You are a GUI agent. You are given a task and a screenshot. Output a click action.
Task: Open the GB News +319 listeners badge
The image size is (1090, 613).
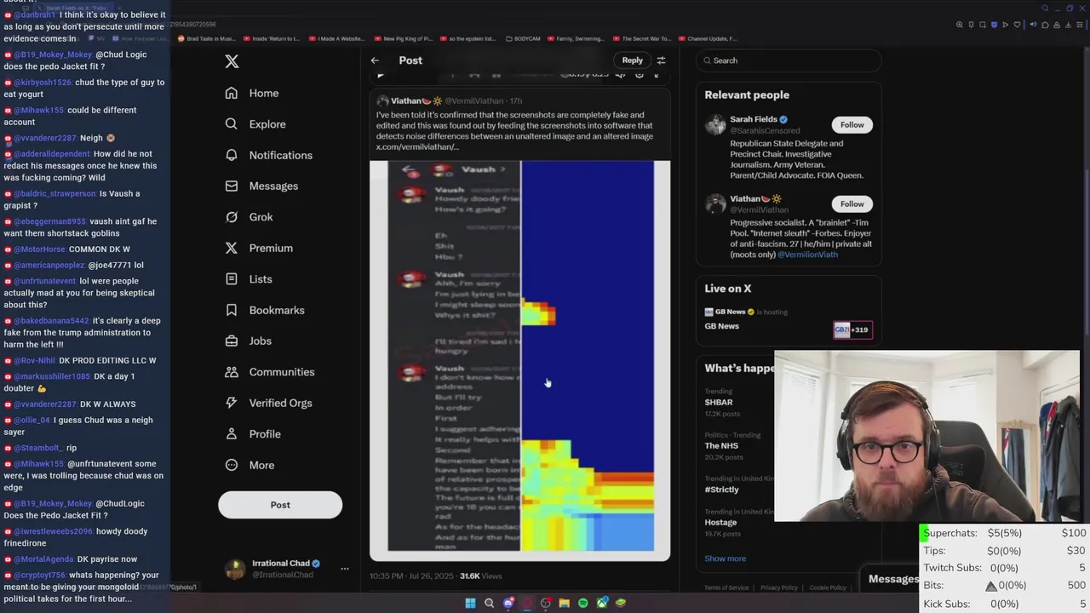[x=852, y=329]
